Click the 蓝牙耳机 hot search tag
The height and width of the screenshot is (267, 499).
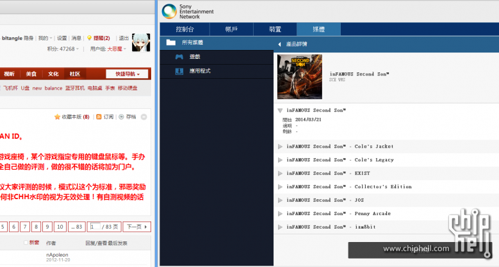(75, 88)
